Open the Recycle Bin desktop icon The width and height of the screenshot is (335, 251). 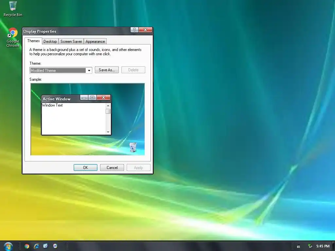(x=13, y=8)
